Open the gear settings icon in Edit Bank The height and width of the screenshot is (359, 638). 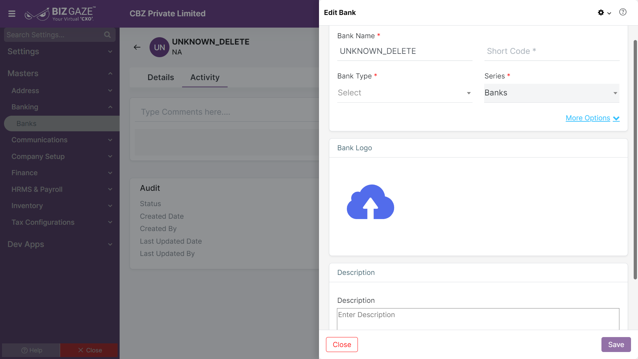pyautogui.click(x=601, y=13)
